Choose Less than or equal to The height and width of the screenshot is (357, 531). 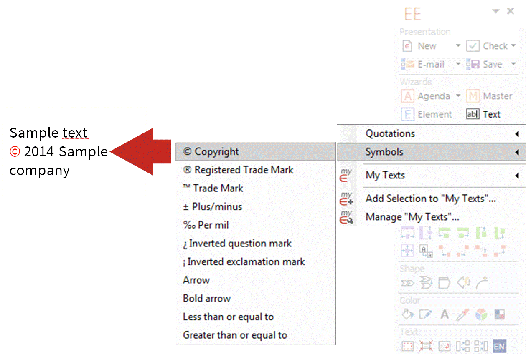255,317
